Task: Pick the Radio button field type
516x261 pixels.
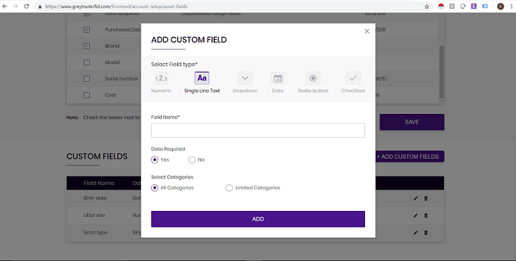Action: coord(313,78)
